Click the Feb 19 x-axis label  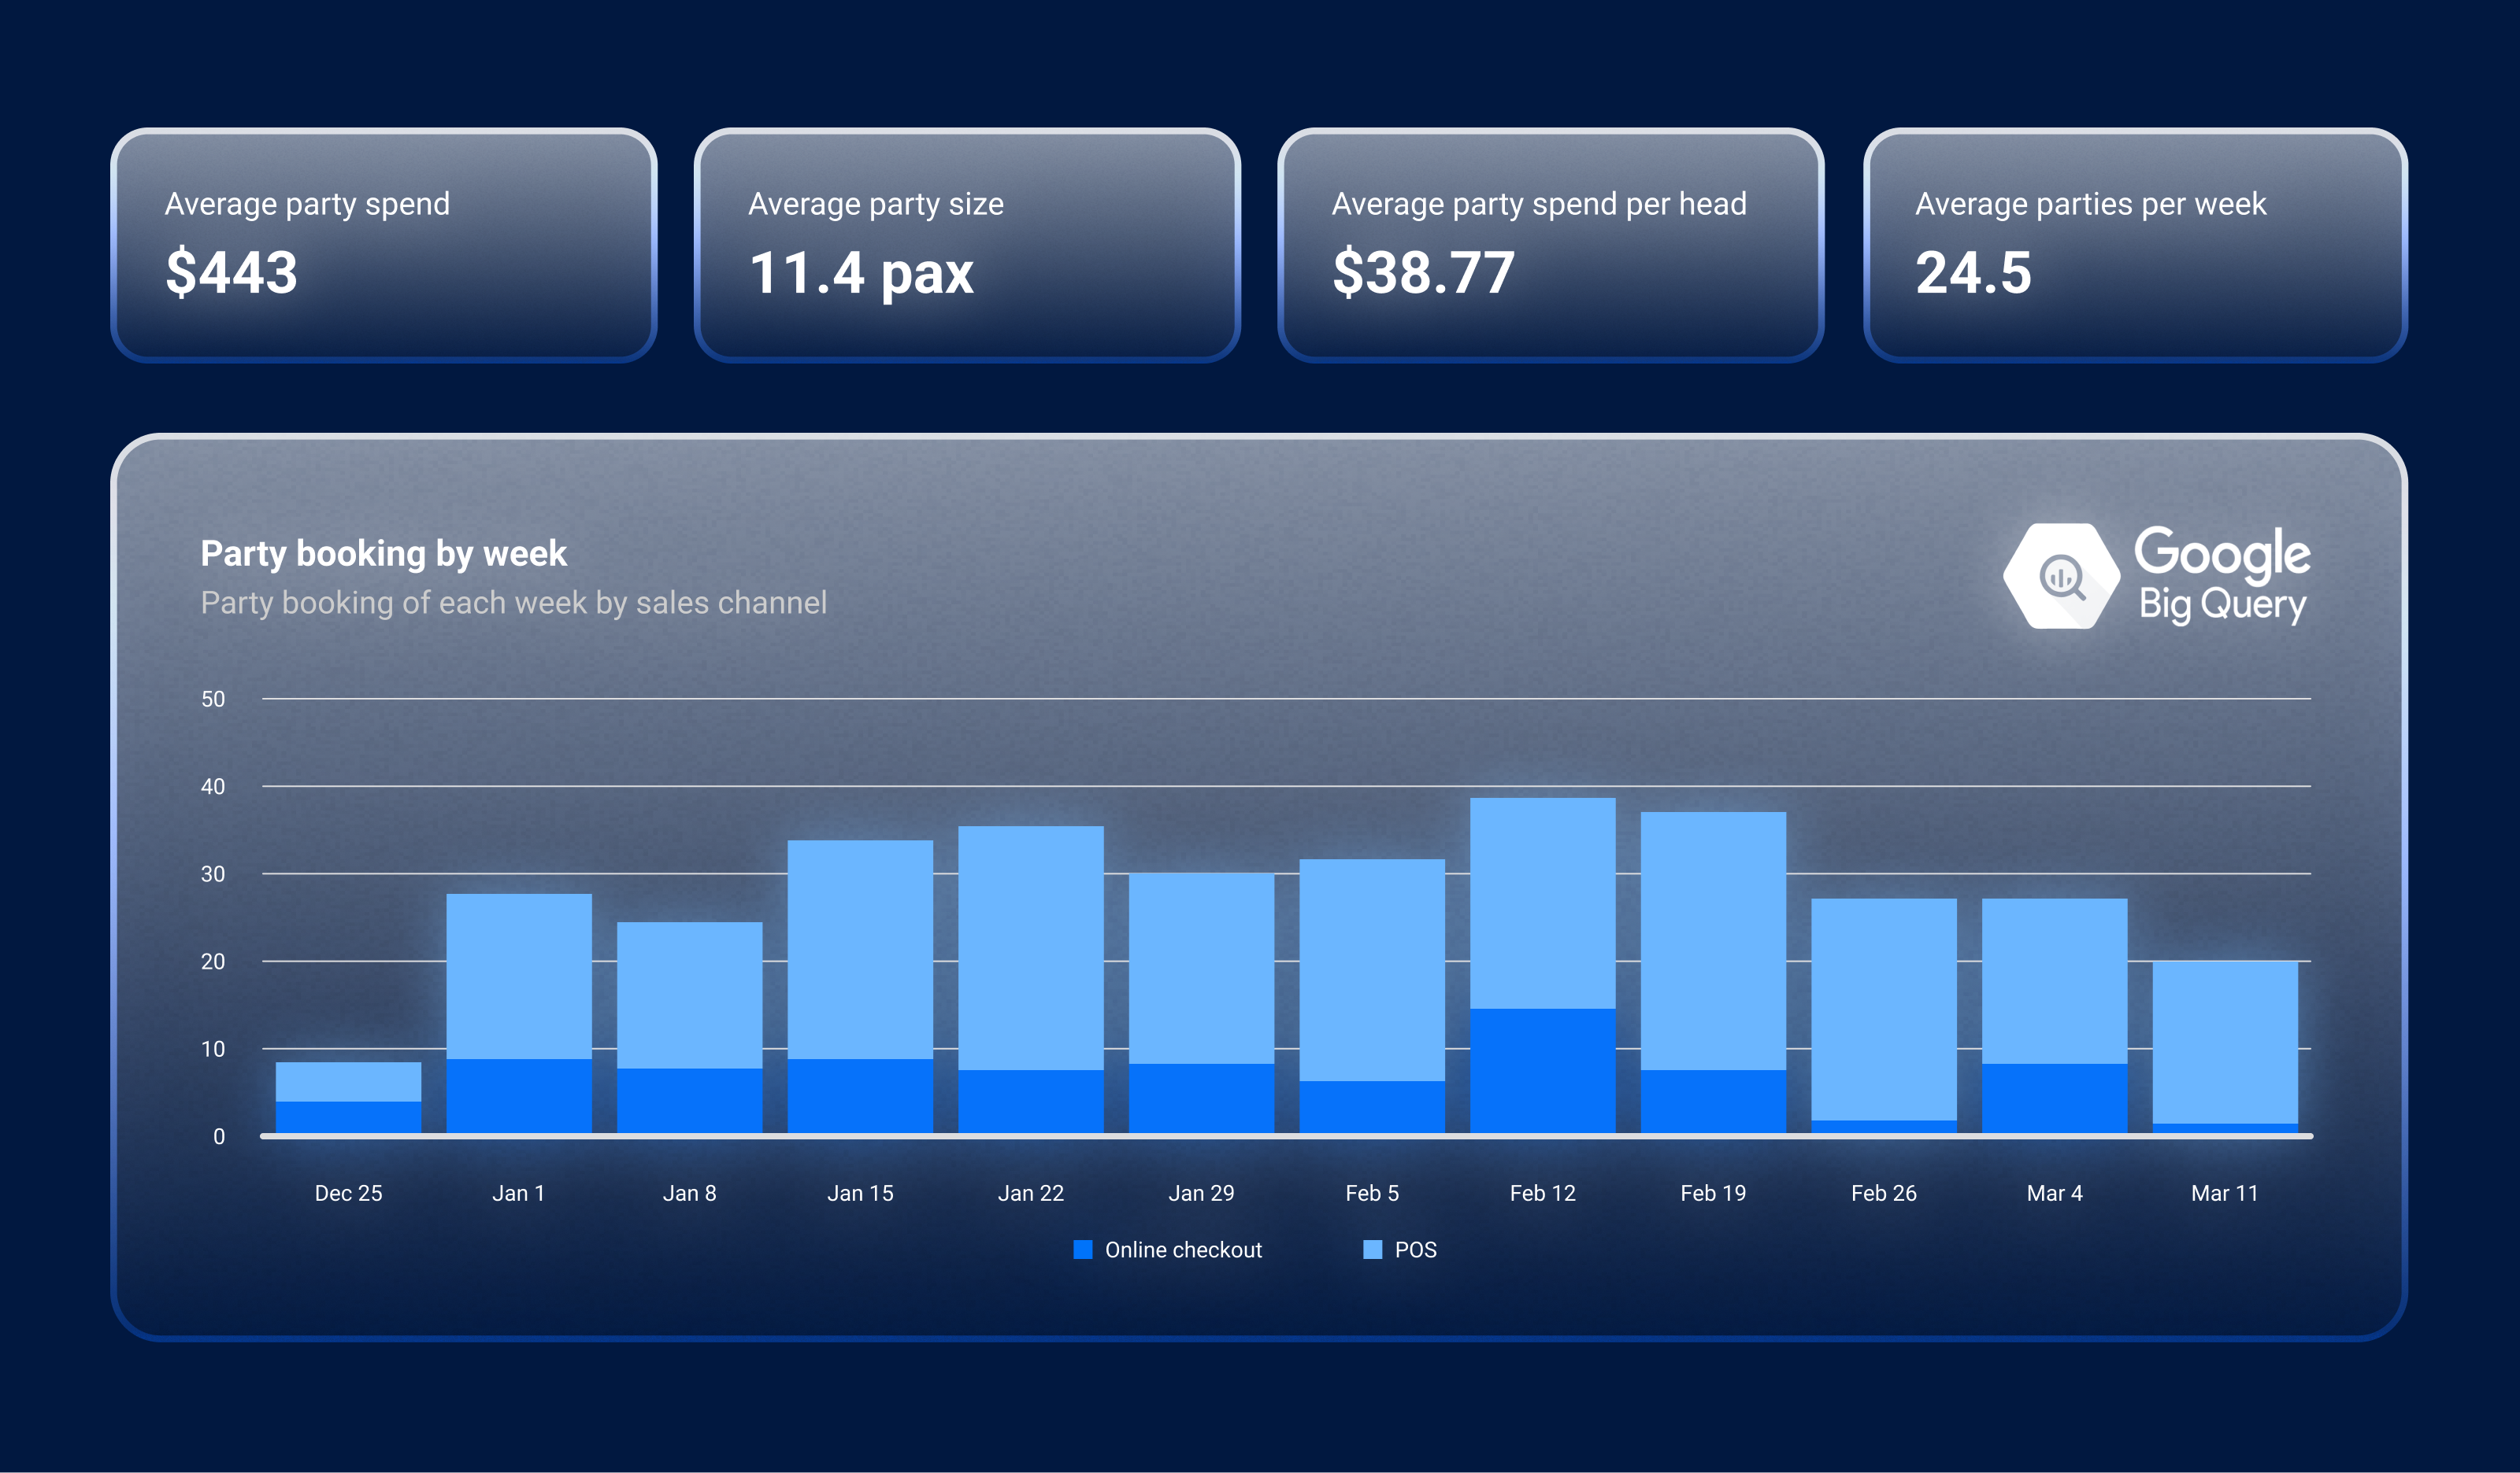[1712, 1192]
